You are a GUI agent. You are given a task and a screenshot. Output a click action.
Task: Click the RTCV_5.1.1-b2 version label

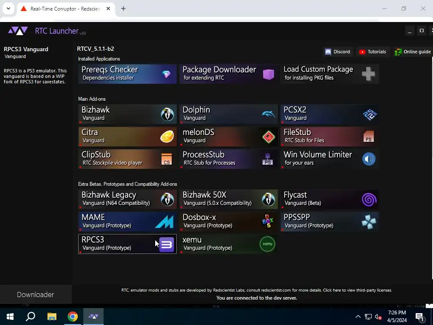point(96,49)
